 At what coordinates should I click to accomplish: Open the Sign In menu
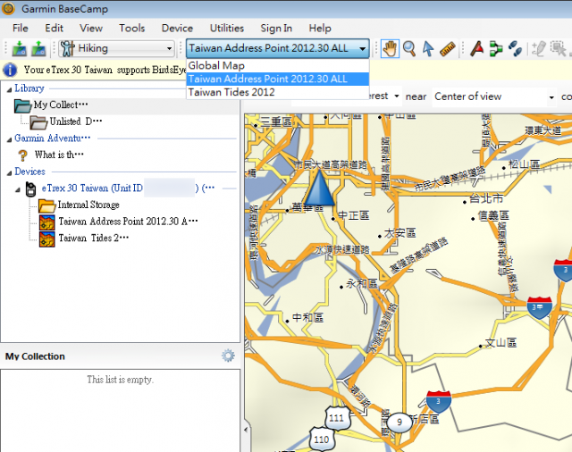click(x=276, y=28)
